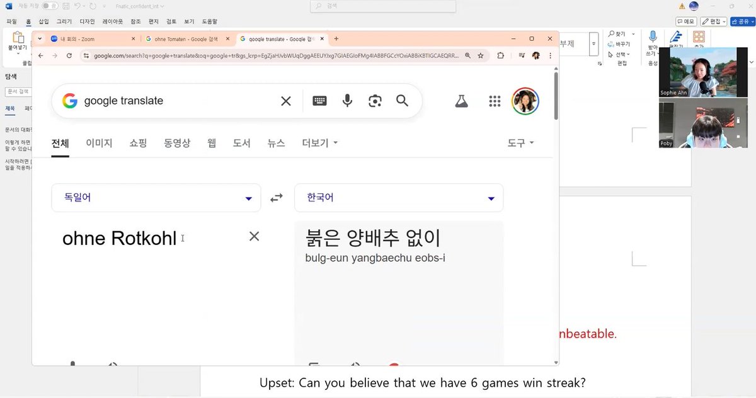Viewport: 756px width, 398px height.
Task: Expand Word's styles gallery arrow
Action: (593, 44)
